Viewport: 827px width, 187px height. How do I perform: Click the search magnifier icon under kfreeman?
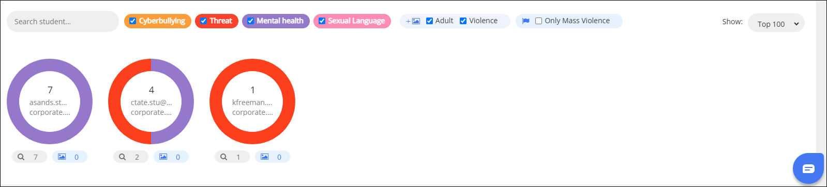point(224,157)
